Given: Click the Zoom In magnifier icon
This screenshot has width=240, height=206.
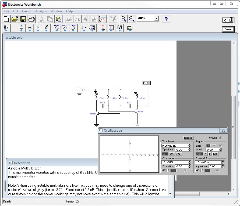Looking at the screenshot, I should 132,19.
